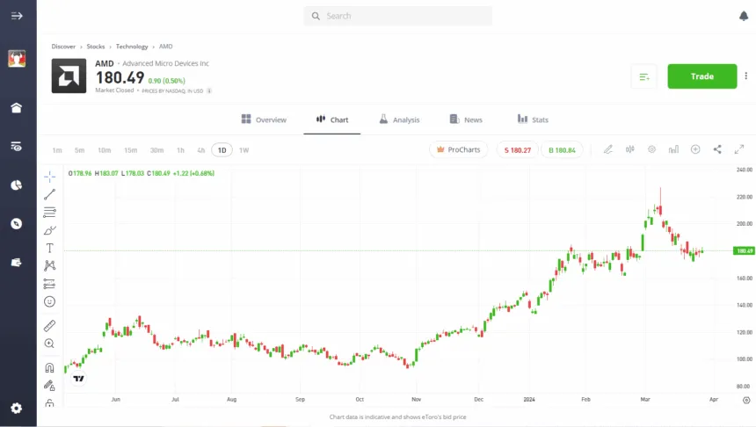The height and width of the screenshot is (427, 756).
Task: Toggle lock all drawings icon
Action: tap(49, 403)
